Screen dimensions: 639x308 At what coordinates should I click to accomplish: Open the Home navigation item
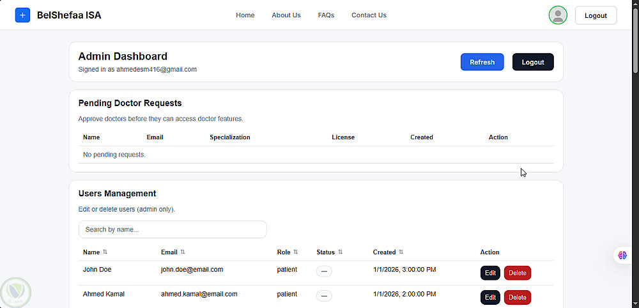pos(245,15)
